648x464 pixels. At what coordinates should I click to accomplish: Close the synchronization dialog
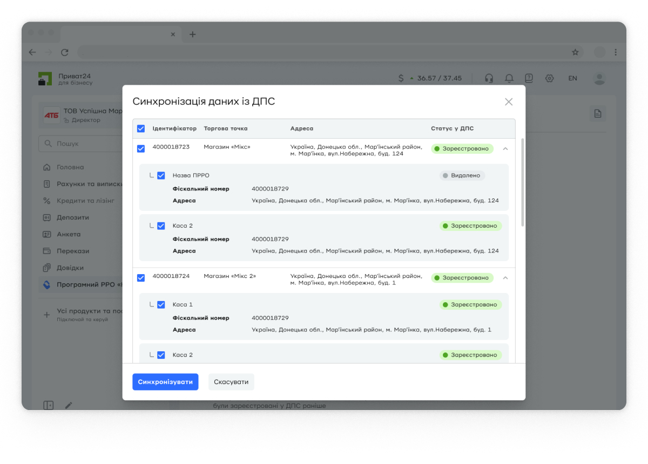pos(508,102)
